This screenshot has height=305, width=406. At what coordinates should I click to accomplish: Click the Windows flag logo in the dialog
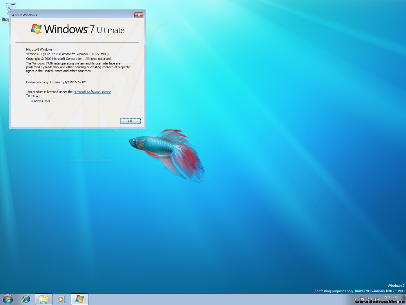pos(36,29)
